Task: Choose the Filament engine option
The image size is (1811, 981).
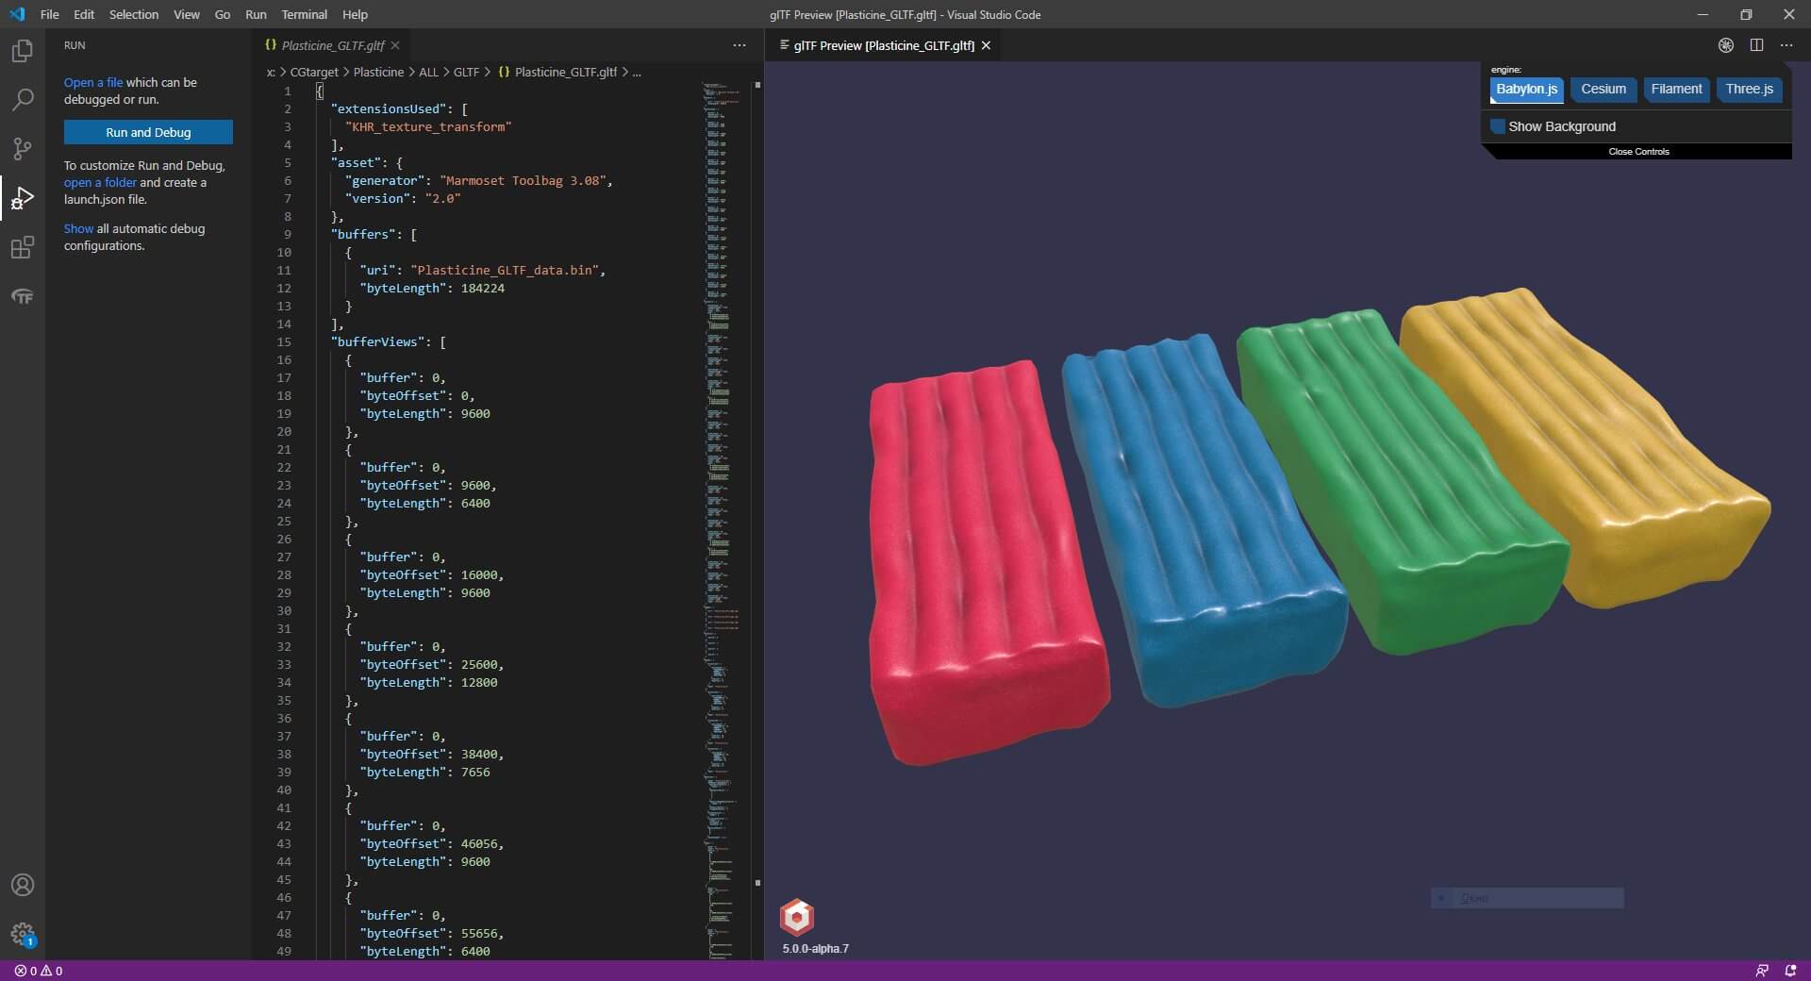Action: pos(1676,90)
